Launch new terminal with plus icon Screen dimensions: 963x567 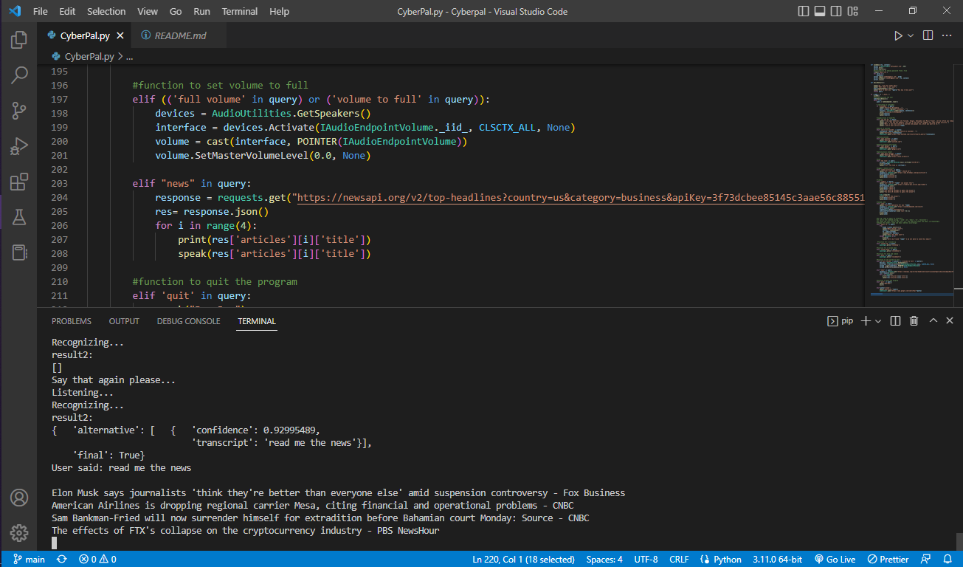coord(866,321)
